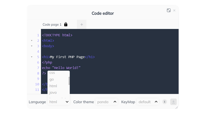
Task: Collapse the body fold arrow on line 3
Action: tap(32, 46)
